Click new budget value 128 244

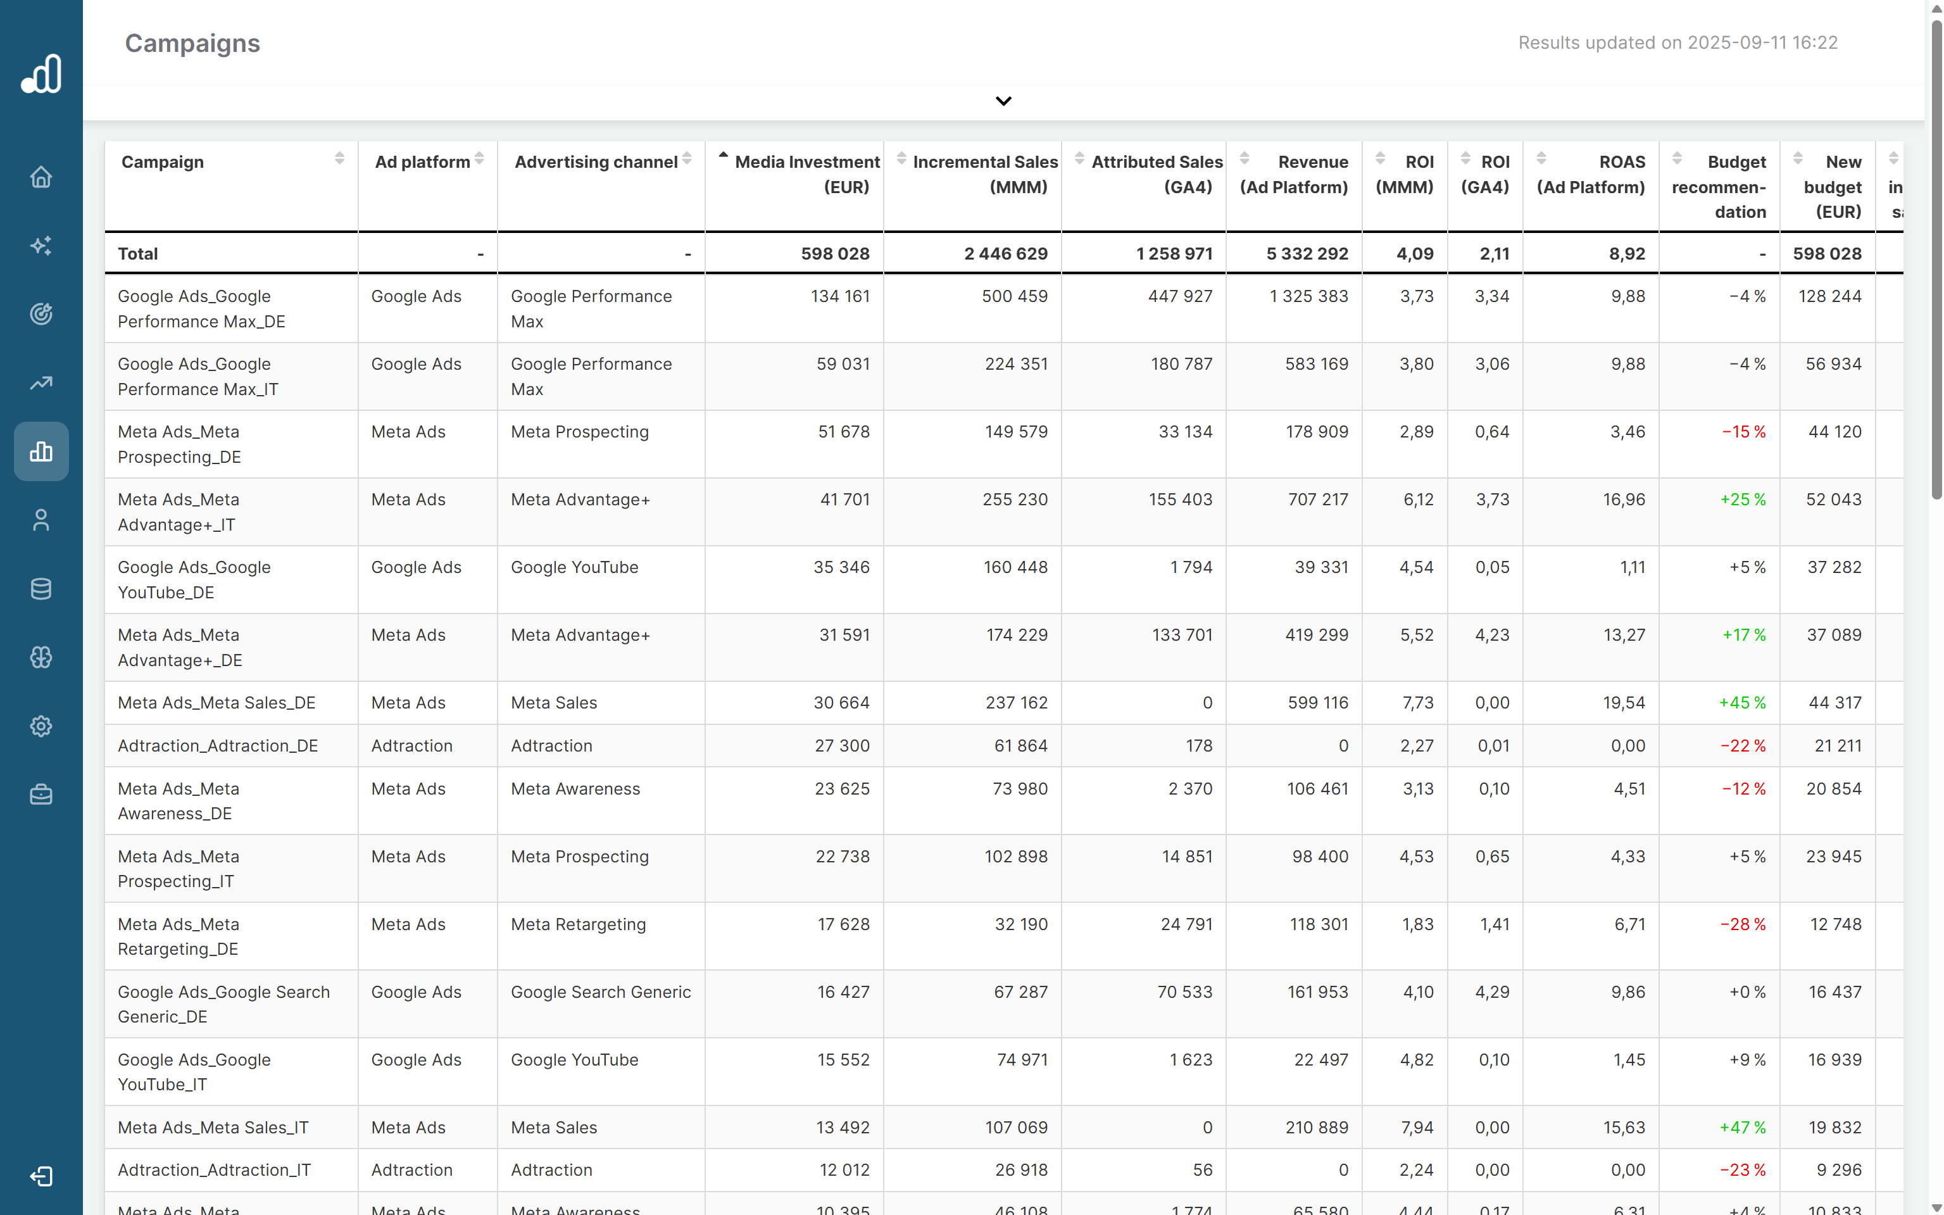tap(1830, 296)
